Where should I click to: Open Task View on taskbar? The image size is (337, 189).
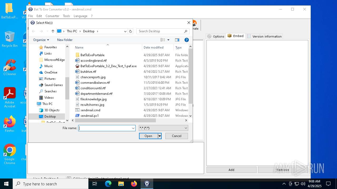(95, 184)
